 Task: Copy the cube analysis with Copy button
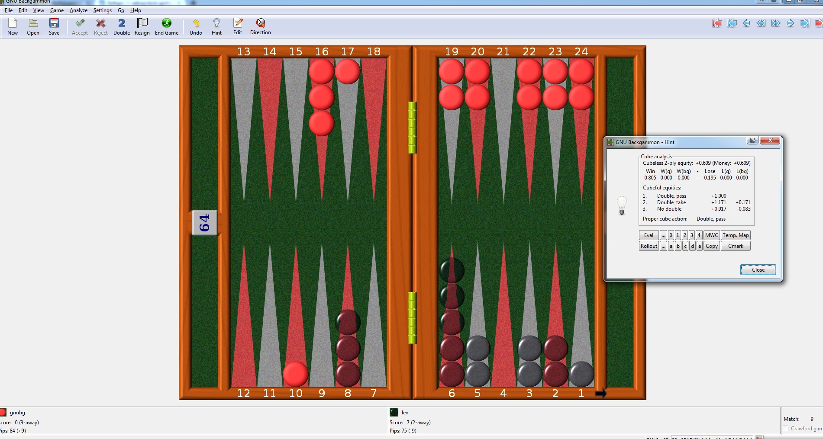point(712,246)
